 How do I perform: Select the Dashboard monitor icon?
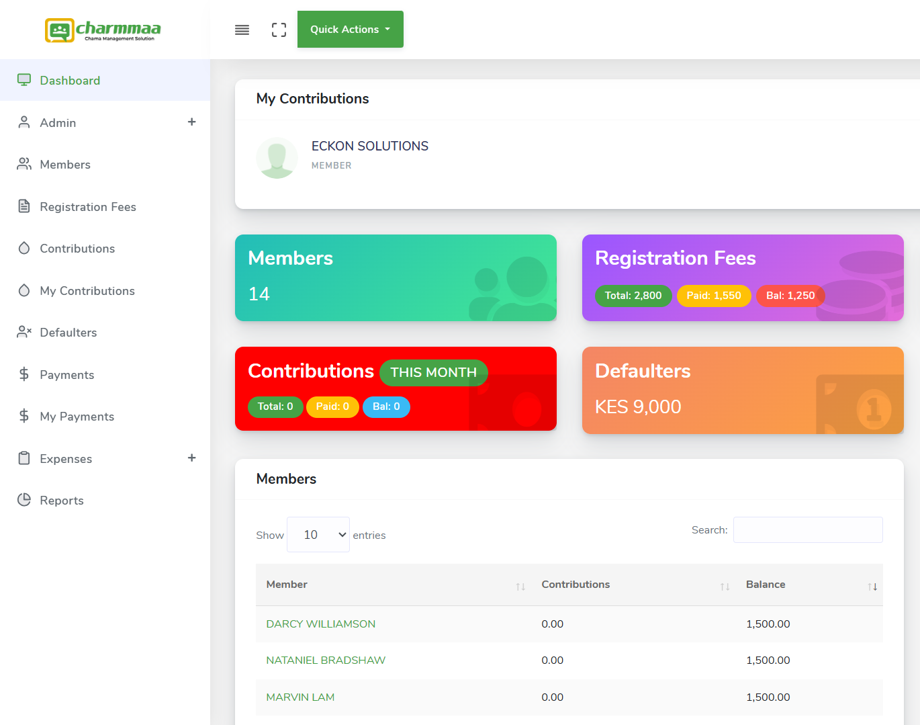click(x=24, y=79)
